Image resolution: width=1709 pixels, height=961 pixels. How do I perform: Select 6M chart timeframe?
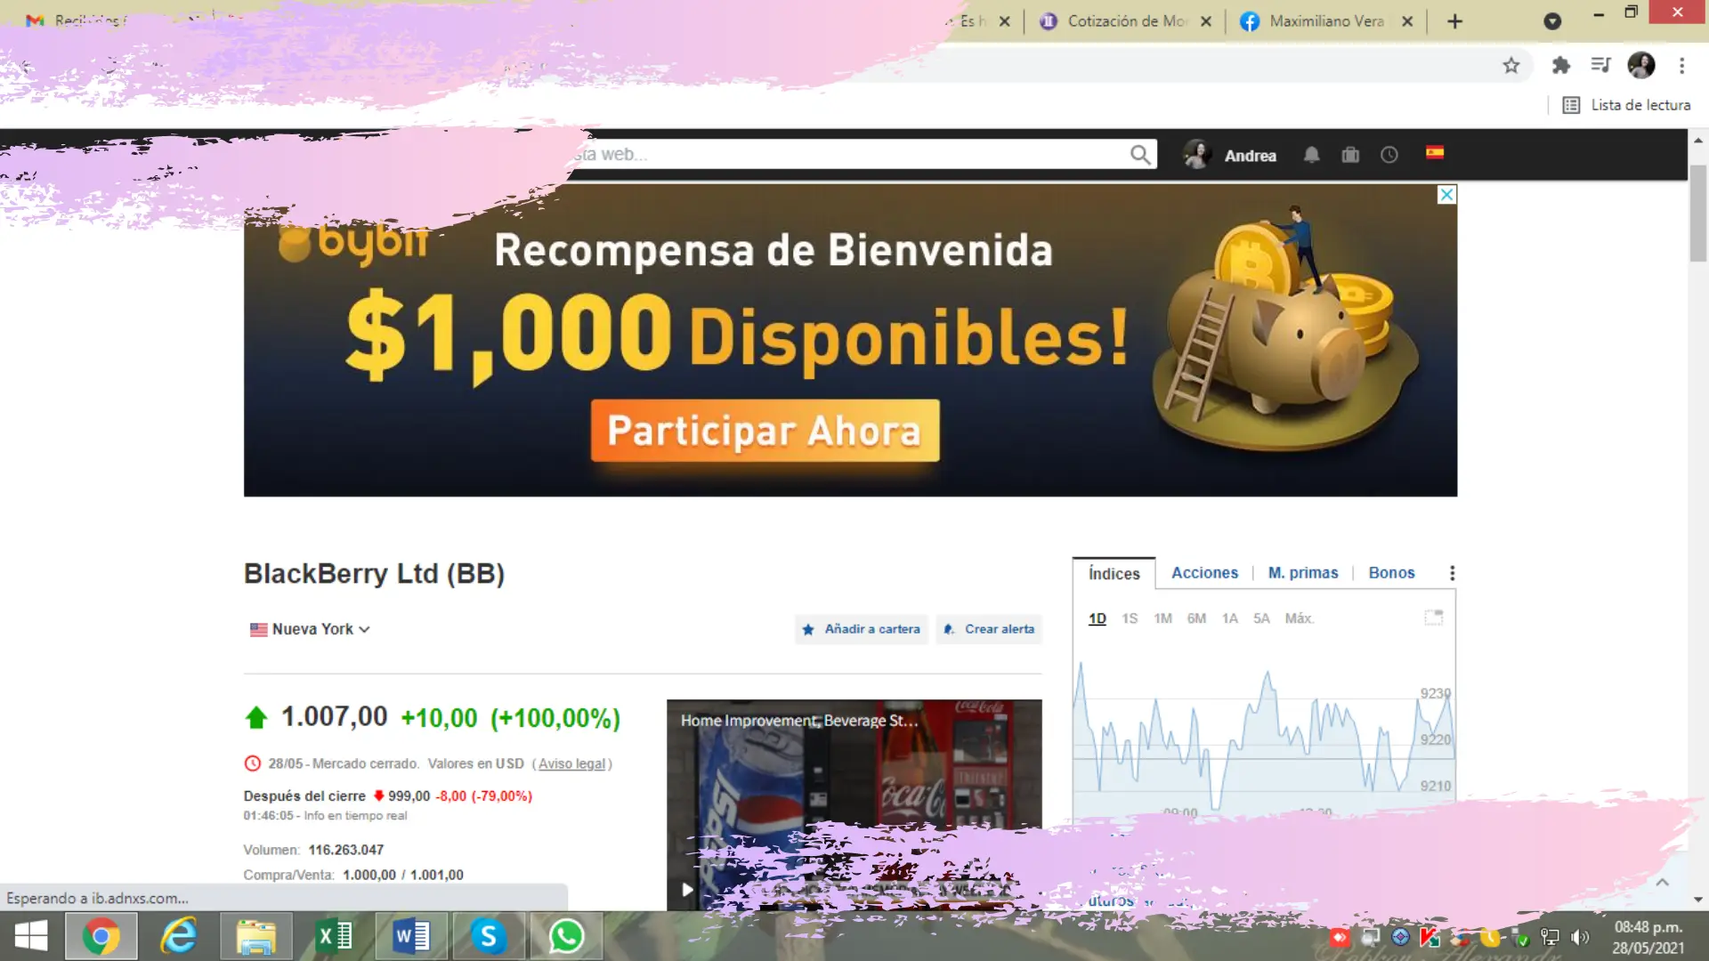point(1196,618)
